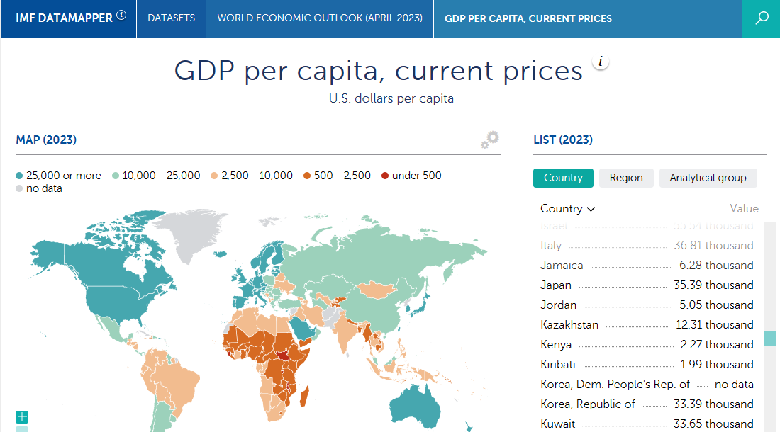This screenshot has height=432, width=780.
Task: Open map settings gear icon
Action: (x=490, y=140)
